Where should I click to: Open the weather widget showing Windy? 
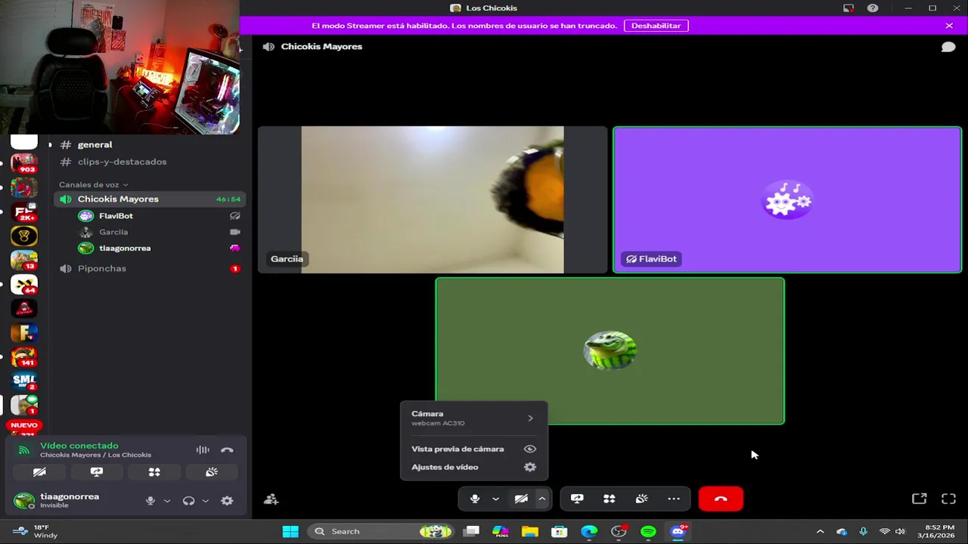(35, 531)
